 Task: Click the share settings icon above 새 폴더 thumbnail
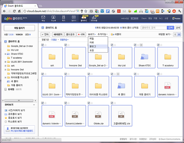118,74
